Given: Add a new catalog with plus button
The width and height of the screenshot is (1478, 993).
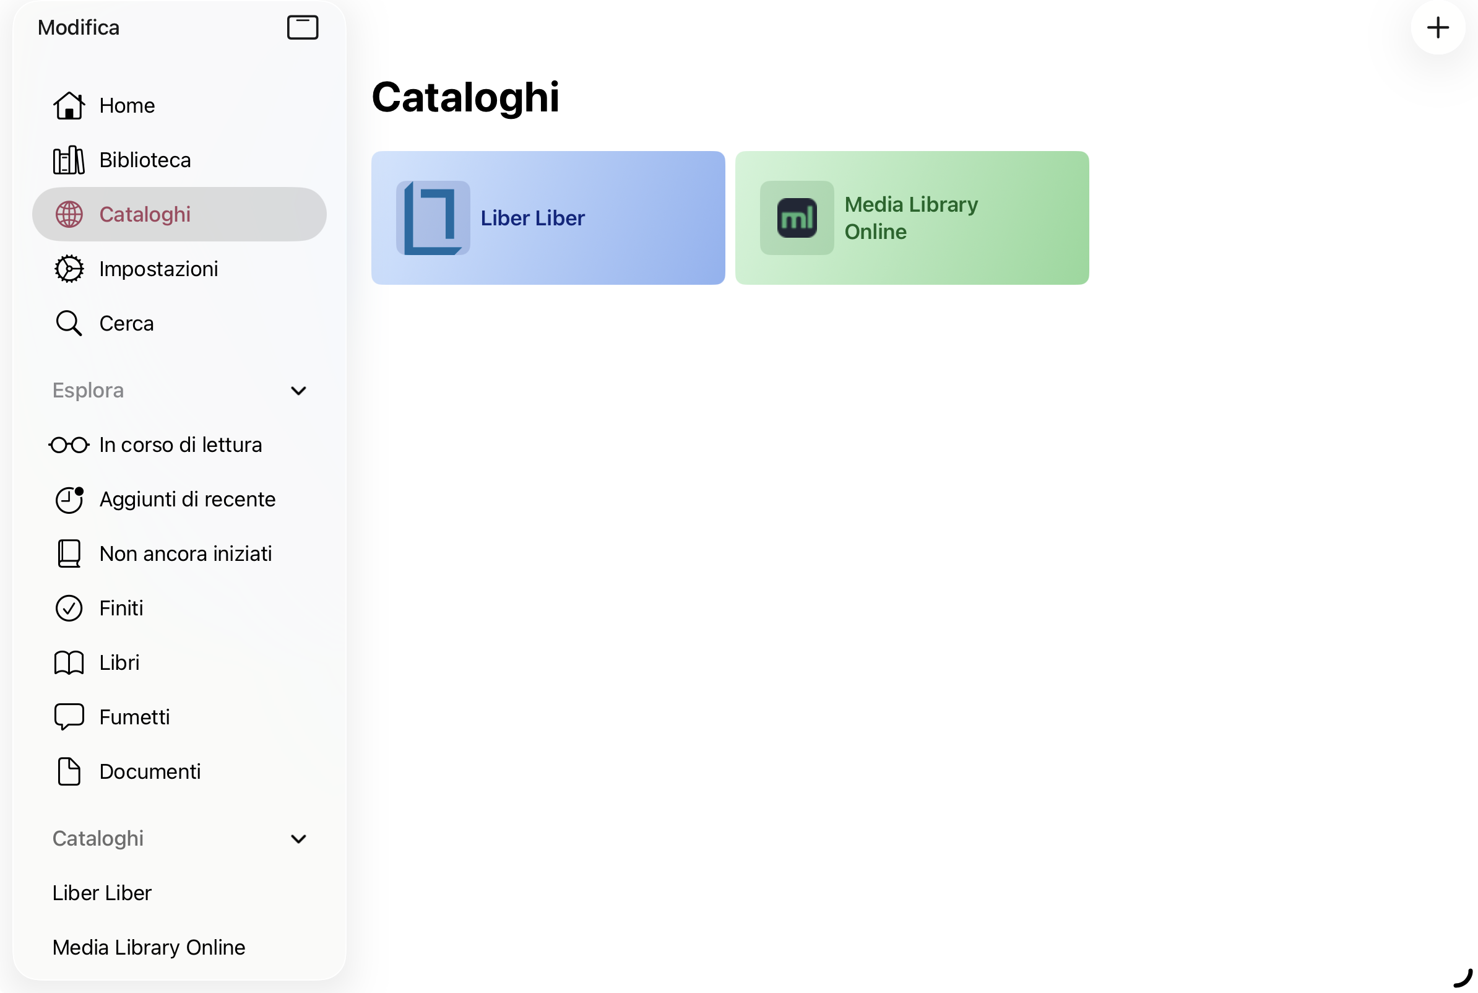Looking at the screenshot, I should [x=1438, y=28].
